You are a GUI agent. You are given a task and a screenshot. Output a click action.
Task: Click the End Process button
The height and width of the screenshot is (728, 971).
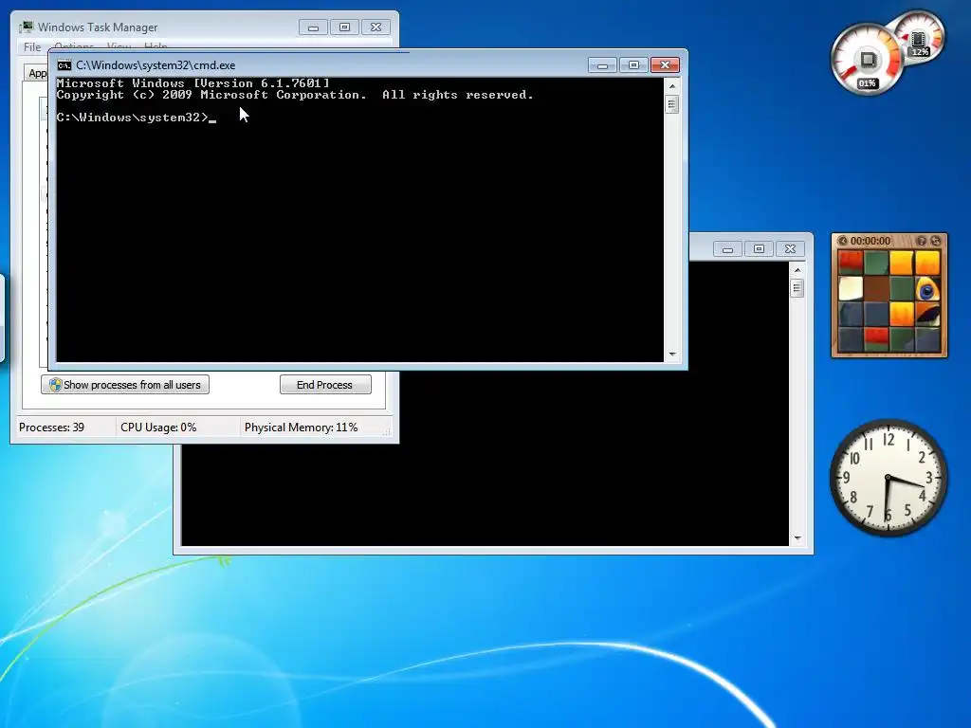pos(325,385)
